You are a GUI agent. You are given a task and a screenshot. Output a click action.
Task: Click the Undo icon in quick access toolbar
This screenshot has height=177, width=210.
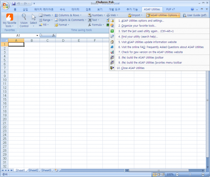pos(19,3)
